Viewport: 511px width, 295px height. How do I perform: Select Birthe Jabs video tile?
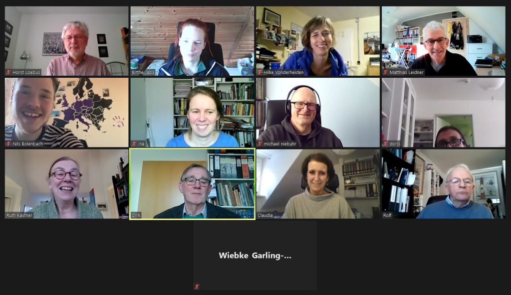192,41
